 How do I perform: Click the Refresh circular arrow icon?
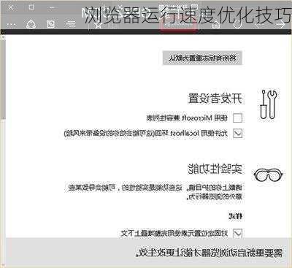pyautogui.click(x=237, y=24)
